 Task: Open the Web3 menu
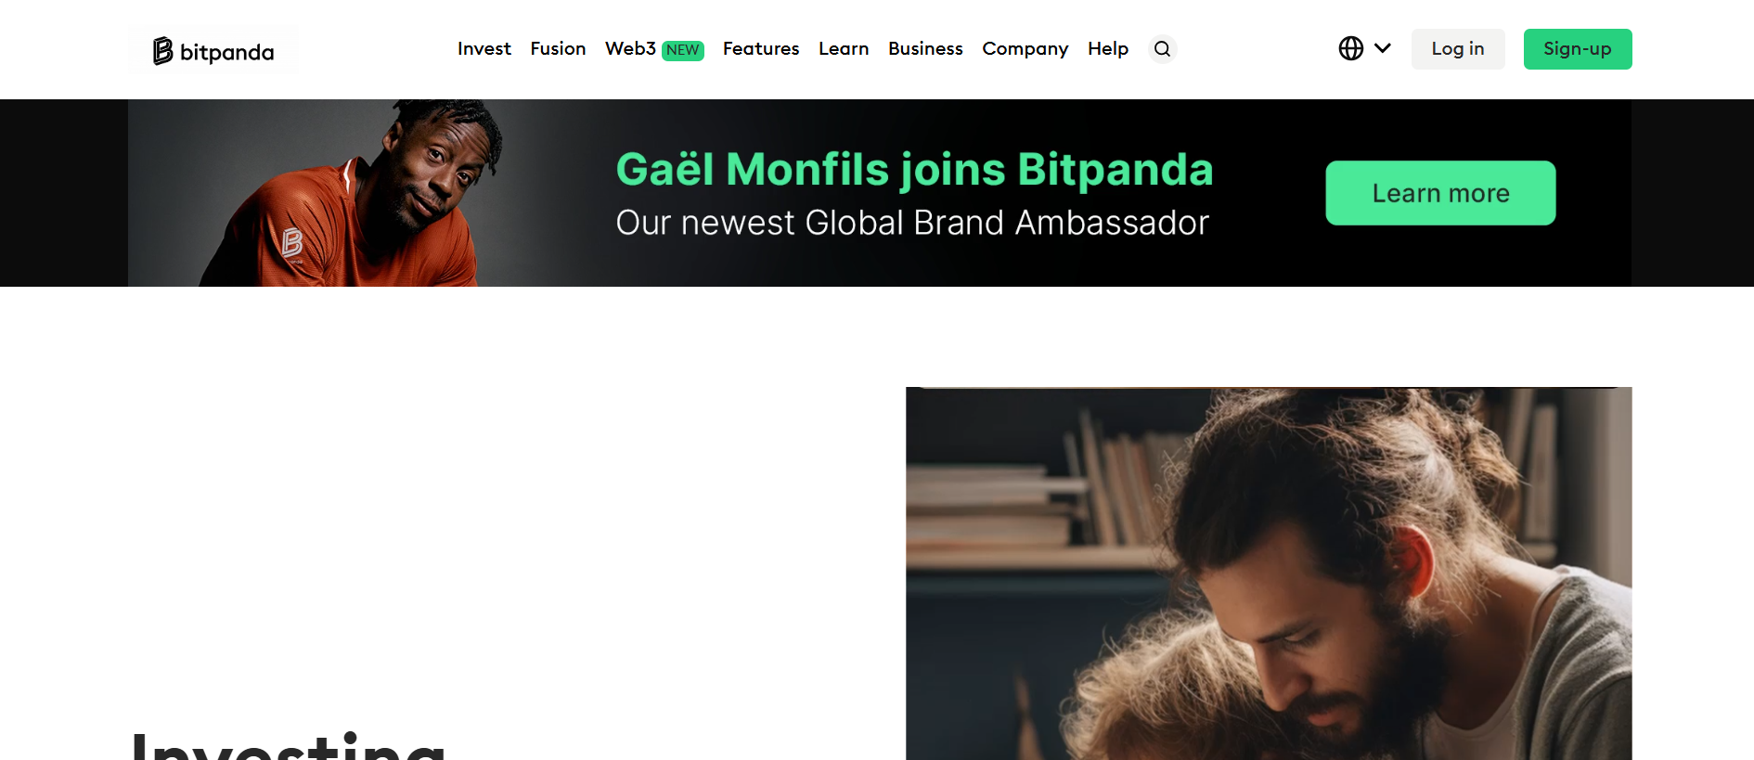tap(630, 48)
